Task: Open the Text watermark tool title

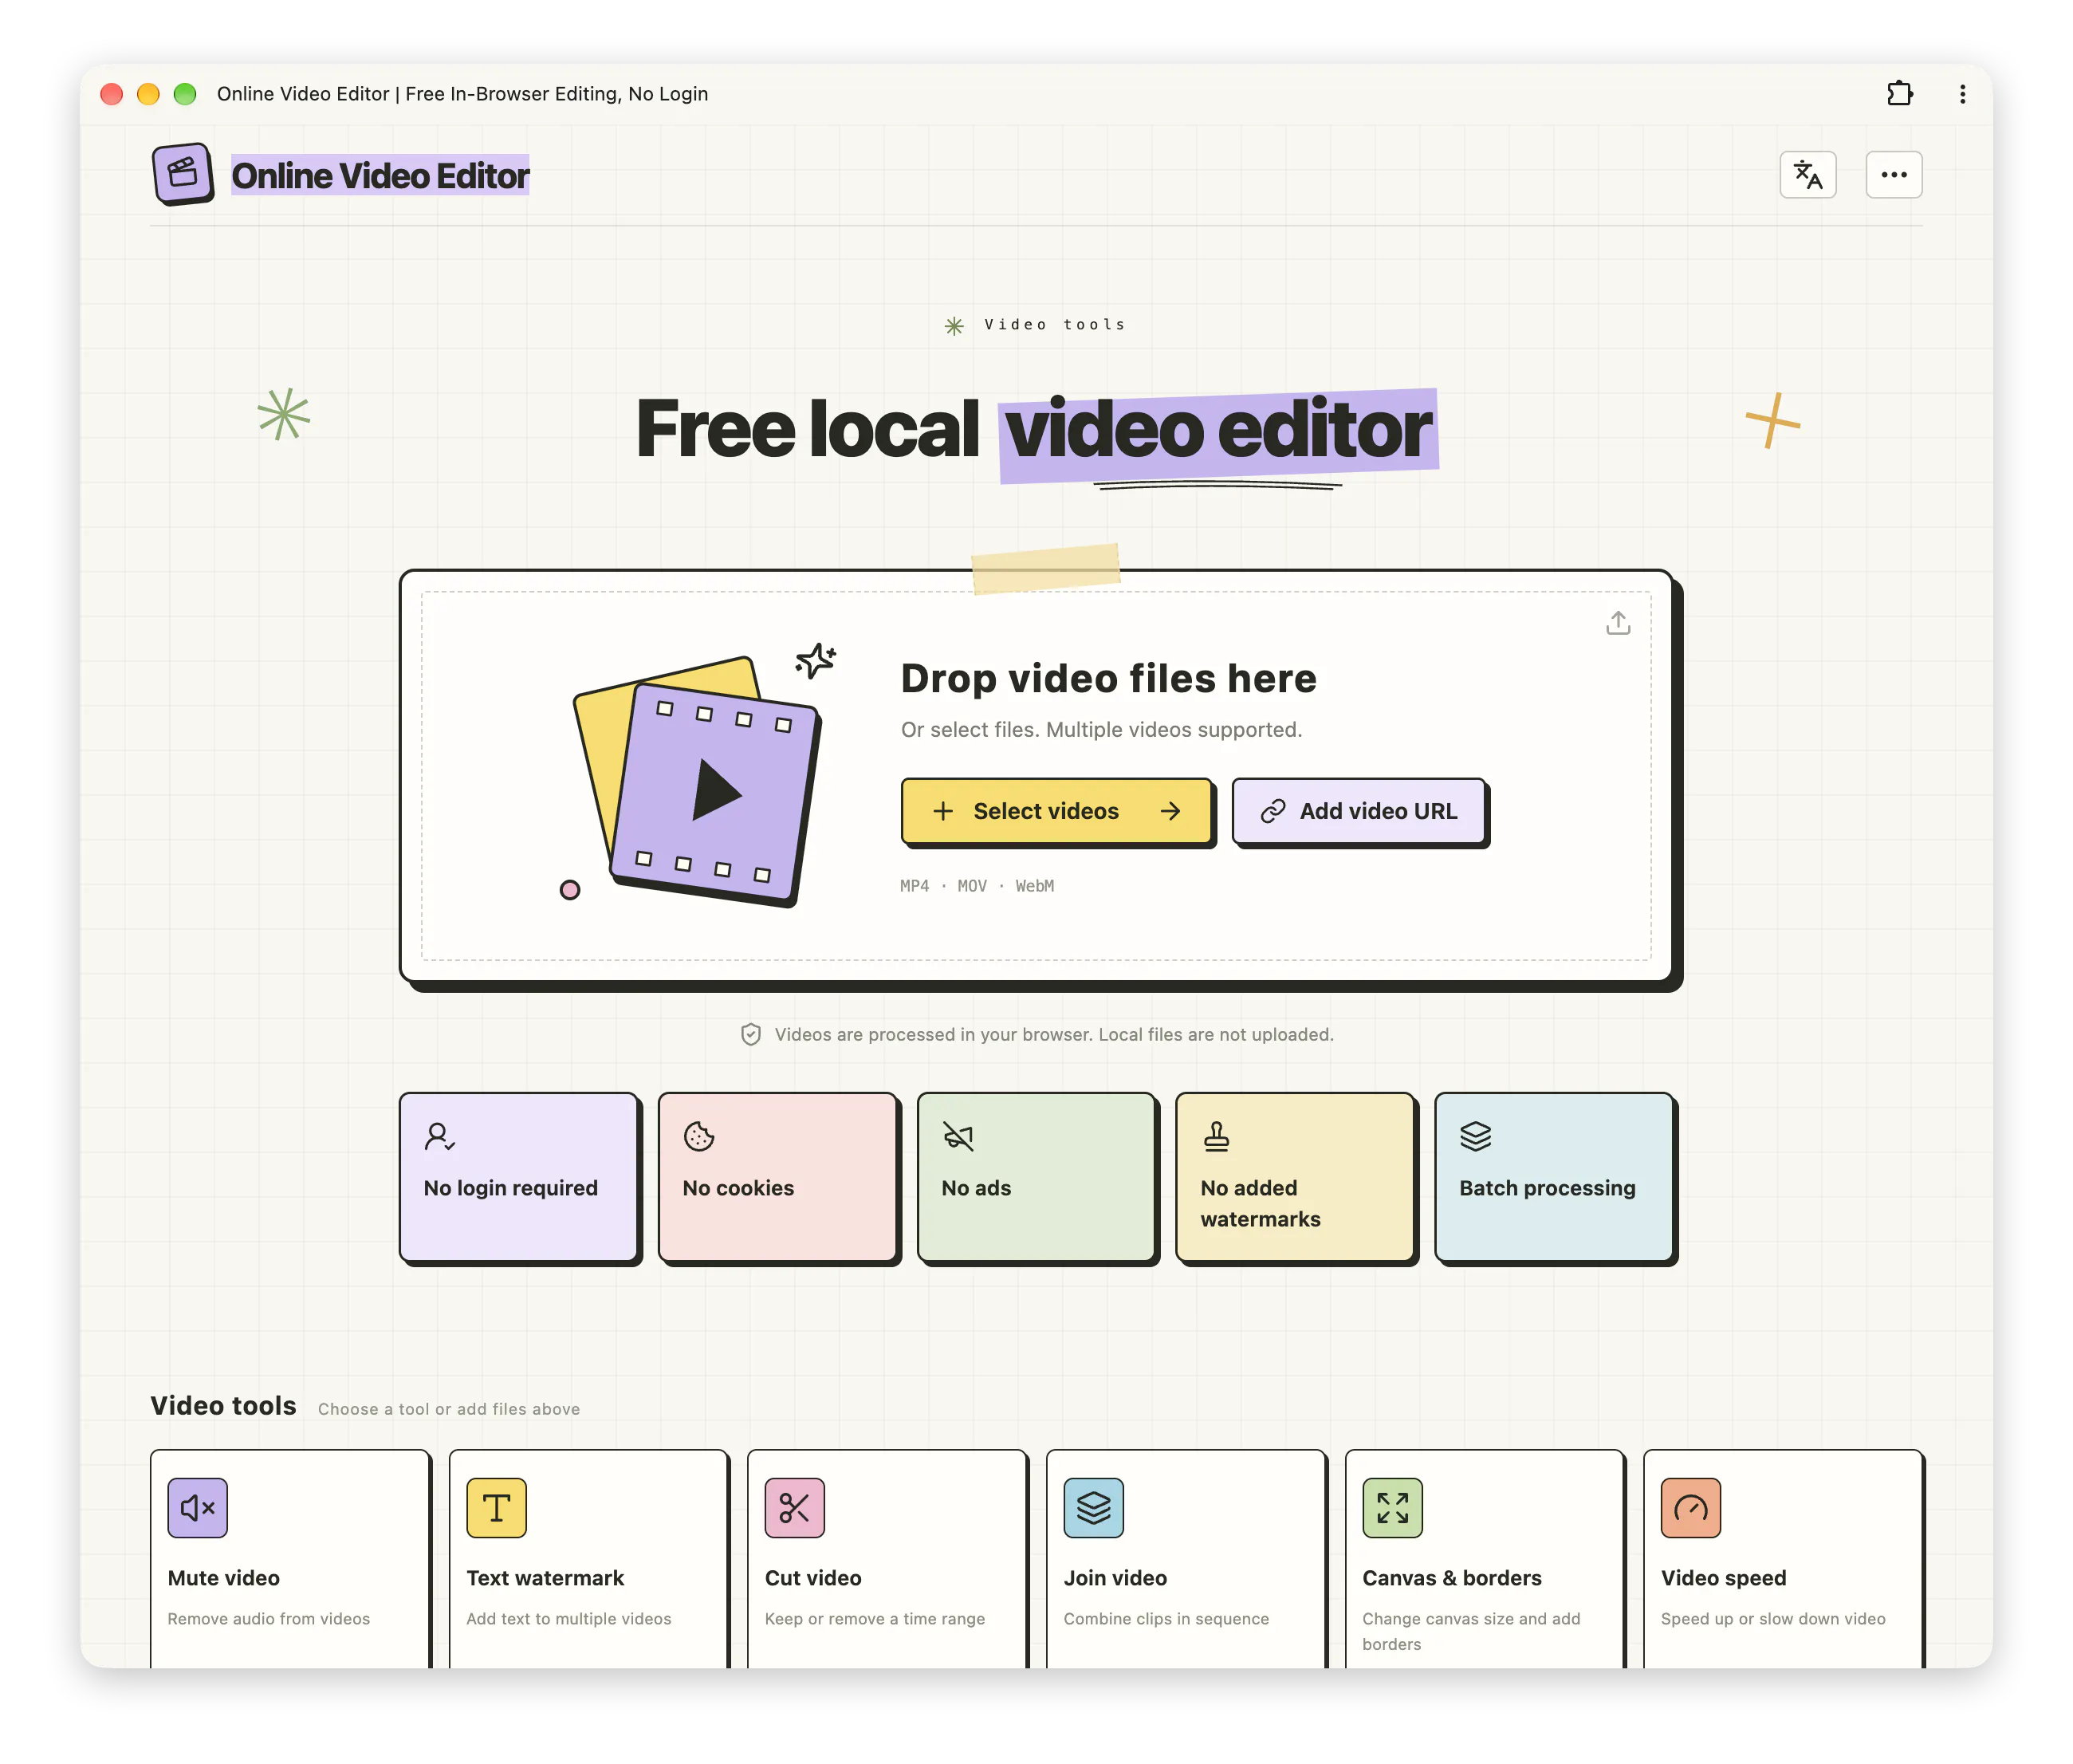Action: click(x=545, y=1577)
